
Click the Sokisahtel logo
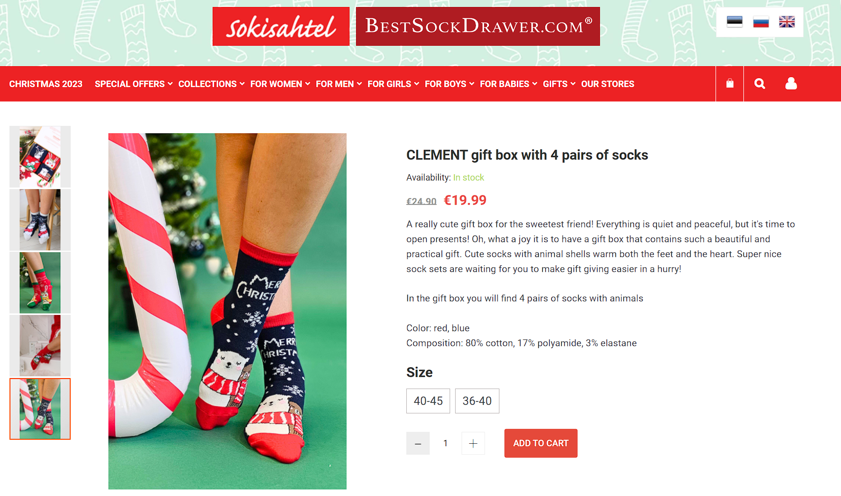(281, 26)
